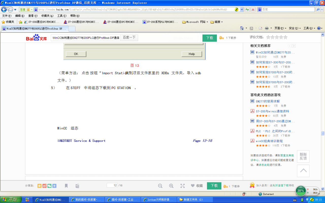The height and width of the screenshot is (203, 325).
Task: Click the fullscreen expand icon
Action: pos(183,186)
